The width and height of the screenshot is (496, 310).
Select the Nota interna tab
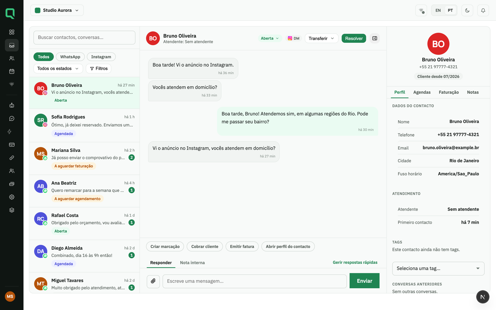192,263
